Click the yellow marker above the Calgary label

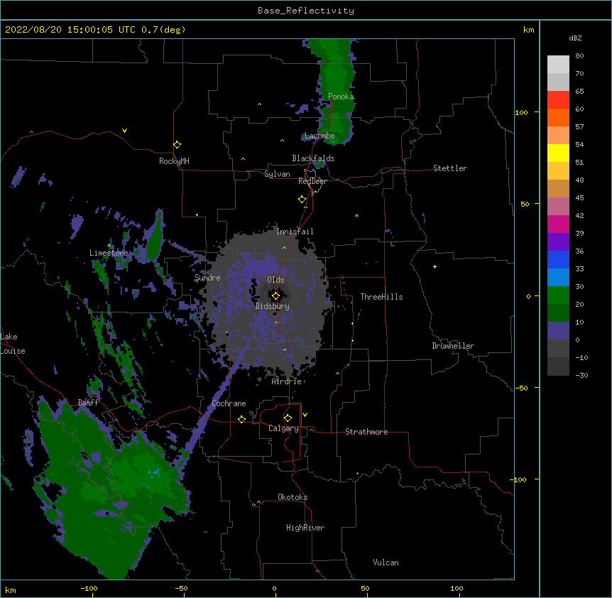288,418
